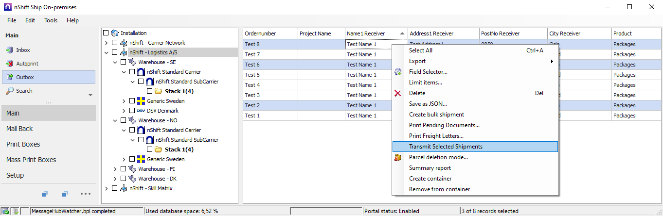The height and width of the screenshot is (216, 663).
Task: Click the Parcel deletion mode icon
Action: (x=398, y=157)
